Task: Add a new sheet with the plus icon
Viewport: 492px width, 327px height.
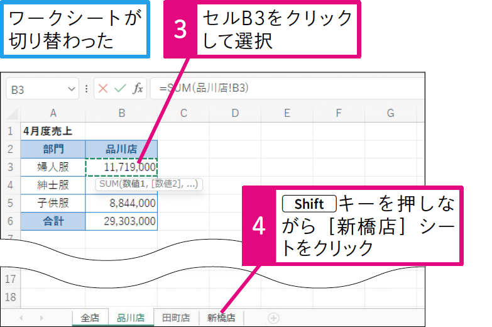Action: click(x=273, y=318)
